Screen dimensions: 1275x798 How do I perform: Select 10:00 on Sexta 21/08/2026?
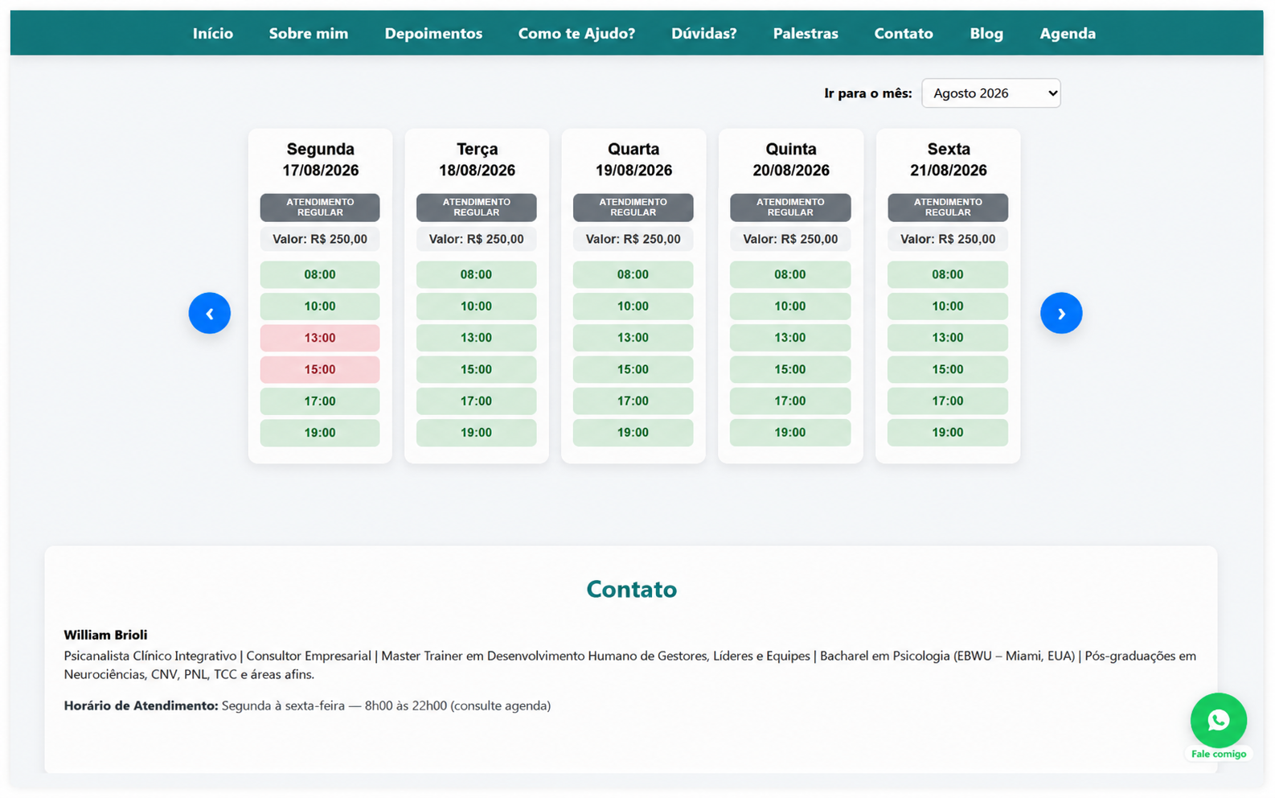click(x=948, y=306)
